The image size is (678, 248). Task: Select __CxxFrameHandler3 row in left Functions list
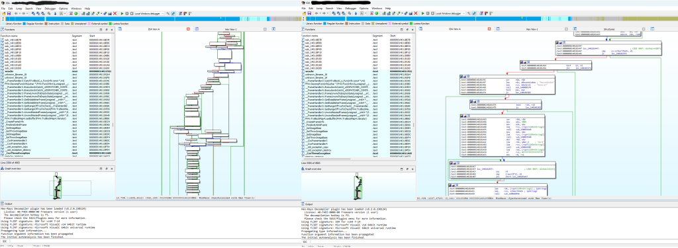pos(56,140)
